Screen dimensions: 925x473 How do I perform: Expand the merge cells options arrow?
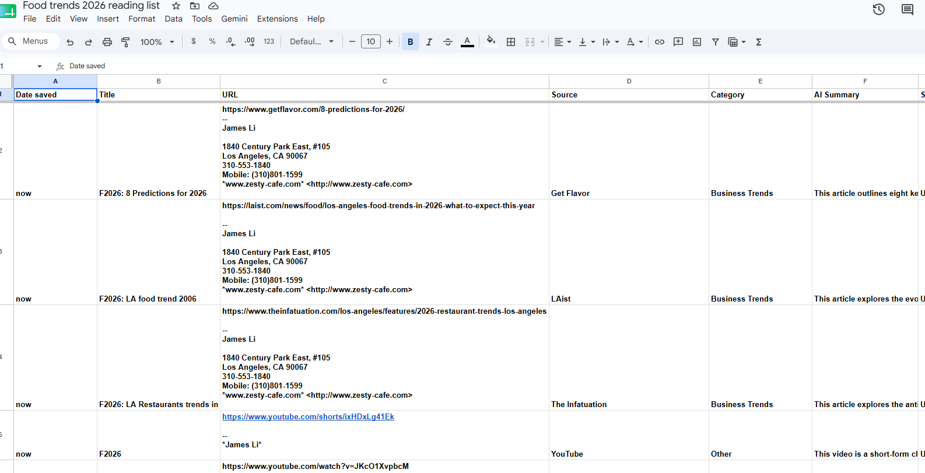[x=542, y=42]
